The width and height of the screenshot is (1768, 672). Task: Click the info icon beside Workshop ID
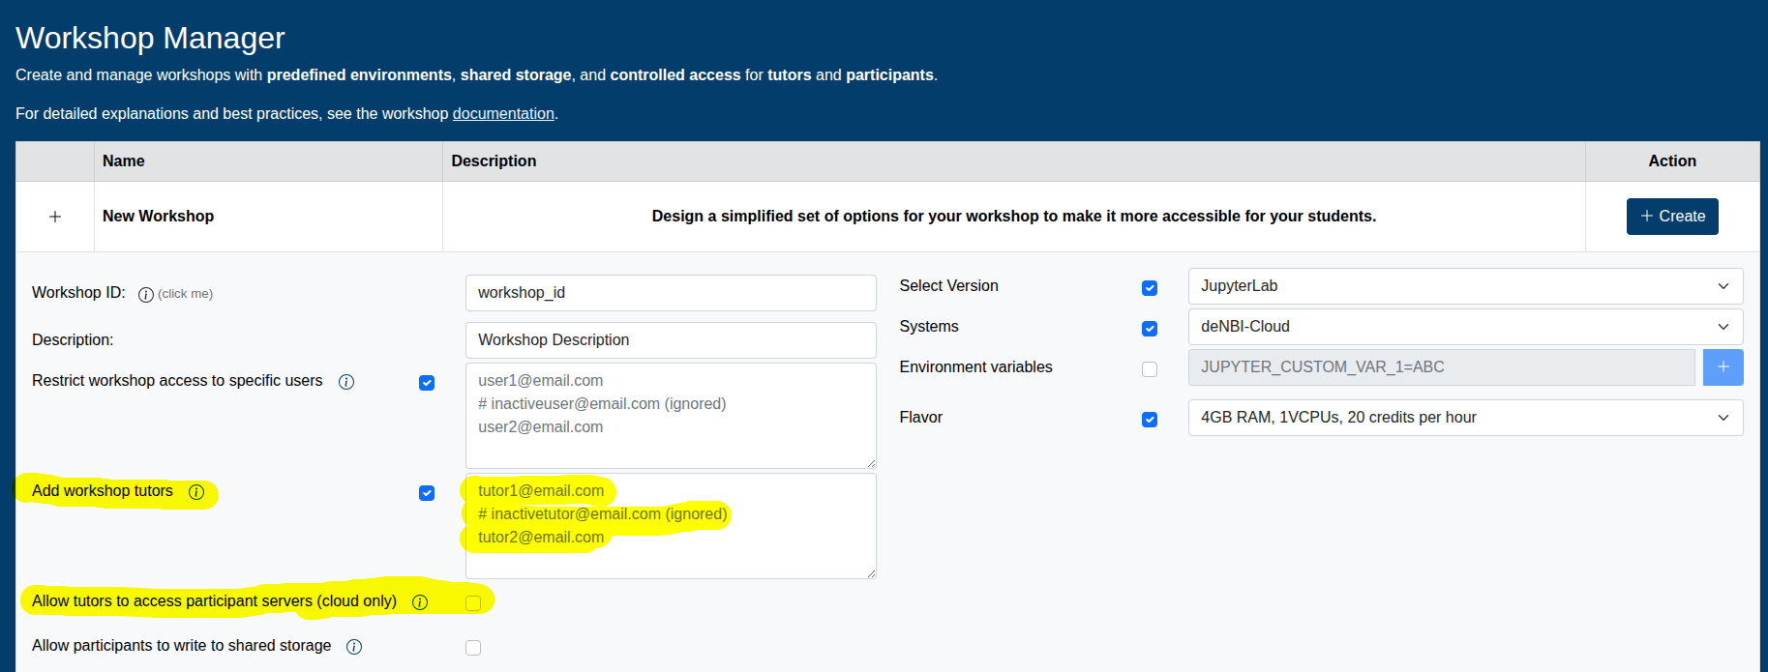click(146, 295)
